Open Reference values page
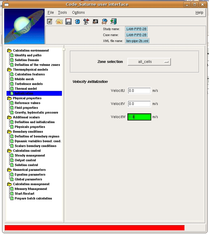The image size is (209, 235). click(27, 103)
